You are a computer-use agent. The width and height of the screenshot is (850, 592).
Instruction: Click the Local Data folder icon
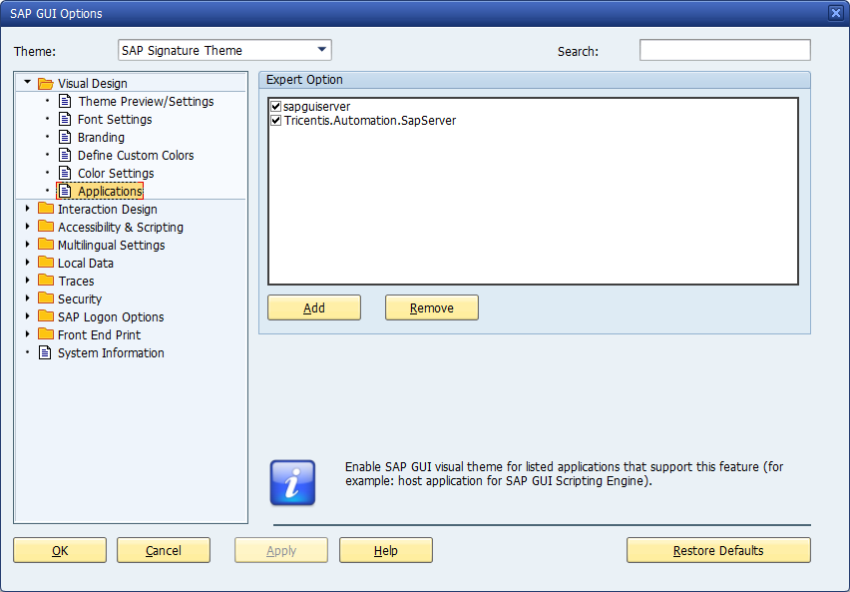[46, 263]
